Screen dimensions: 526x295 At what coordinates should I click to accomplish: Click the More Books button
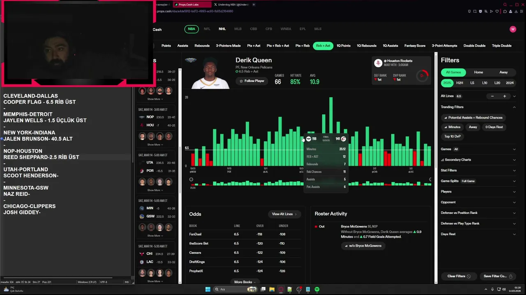pyautogui.click(x=245, y=282)
